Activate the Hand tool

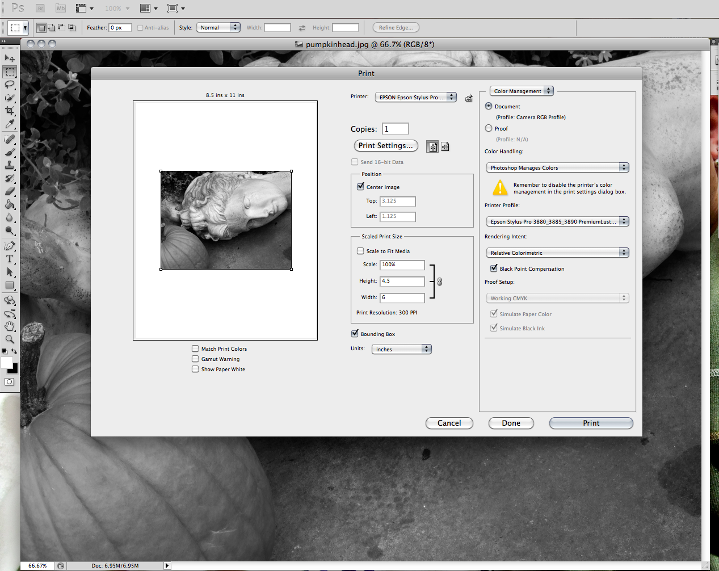coord(10,326)
